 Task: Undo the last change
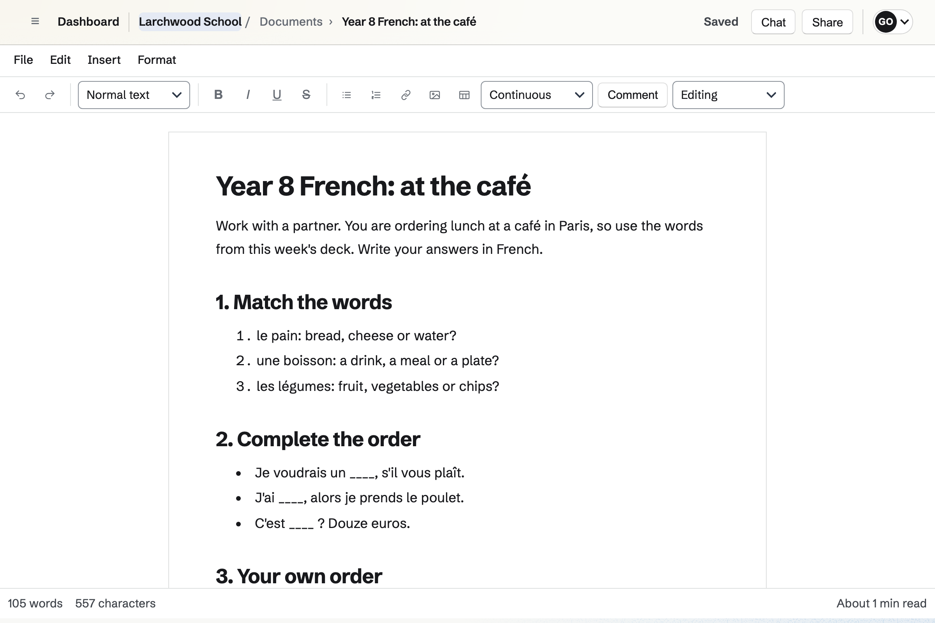coord(20,95)
